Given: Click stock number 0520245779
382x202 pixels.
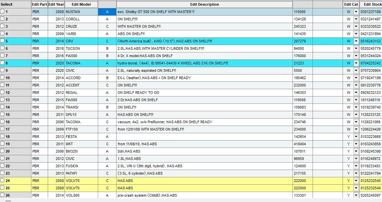Looking at the screenshot, I should 371,48.
